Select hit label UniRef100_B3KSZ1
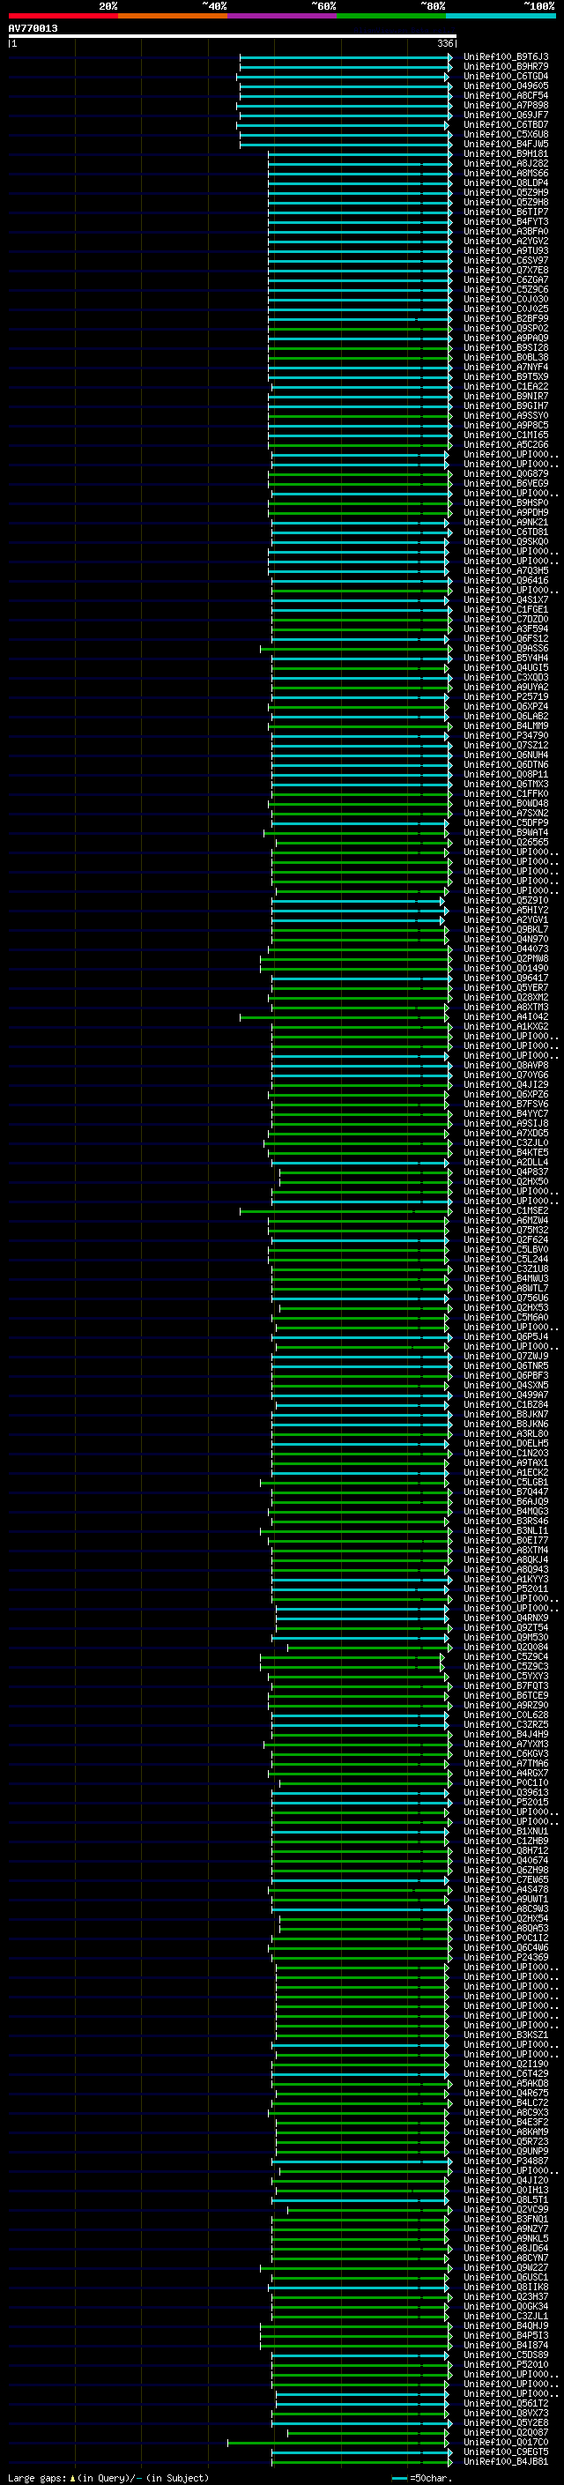Viewport: 564px width, 2485px height. point(505,2035)
